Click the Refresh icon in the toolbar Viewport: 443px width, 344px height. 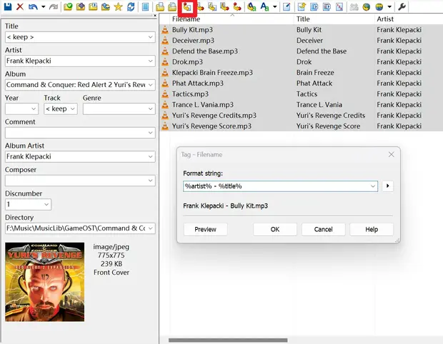[x=130, y=7]
